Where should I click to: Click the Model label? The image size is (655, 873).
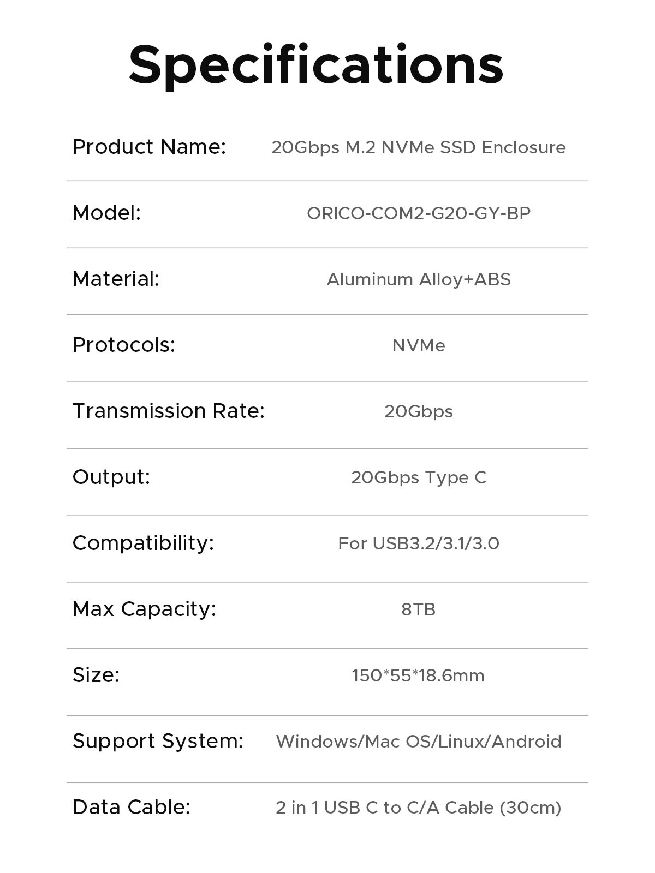(x=106, y=213)
